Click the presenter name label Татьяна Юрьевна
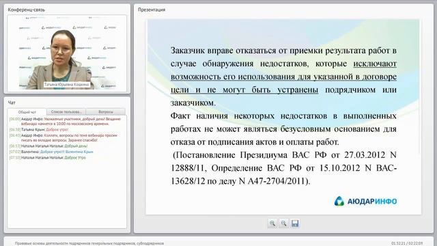The width and height of the screenshot is (437, 246). pyautogui.click(x=66, y=84)
